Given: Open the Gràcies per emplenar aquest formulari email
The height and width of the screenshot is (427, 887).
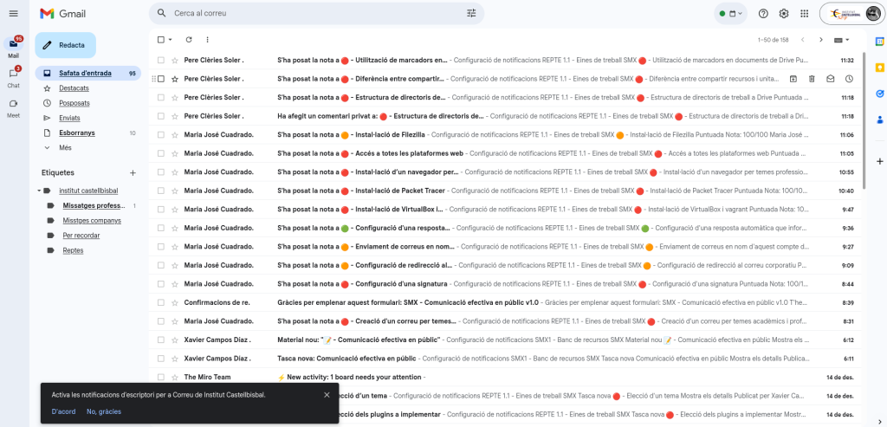Looking at the screenshot, I should coord(507,302).
